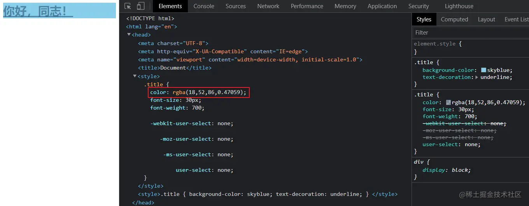
Task: Collapse the head element node
Action: click(x=129, y=35)
